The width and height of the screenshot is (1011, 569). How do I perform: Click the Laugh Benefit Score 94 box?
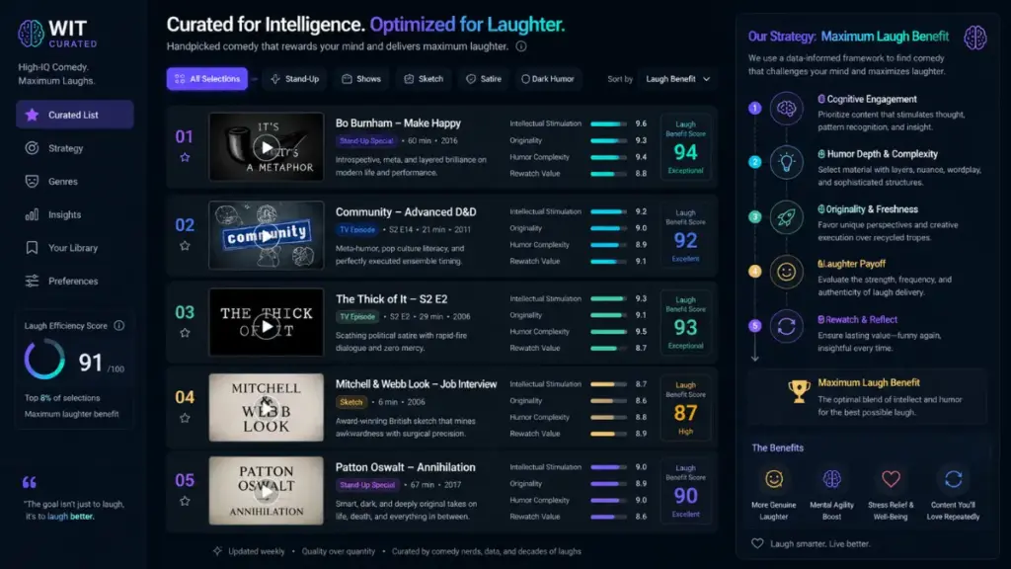tap(685, 147)
